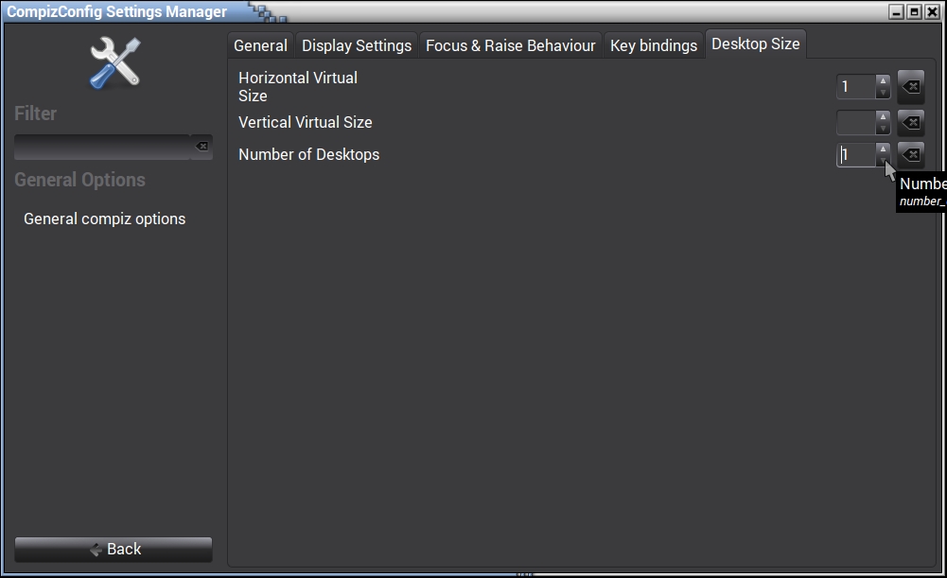Viewport: 947px width, 578px height.
Task: Clear the Filter search box
Action: pyautogui.click(x=202, y=147)
